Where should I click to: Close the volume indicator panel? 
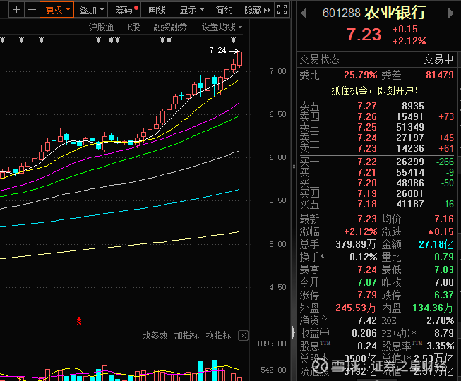click(x=243, y=335)
